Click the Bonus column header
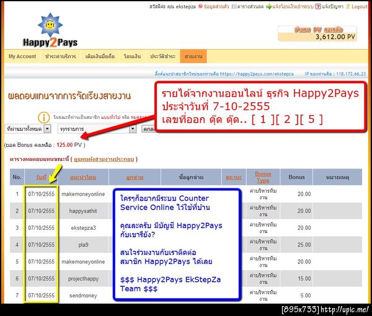372x316 pixels. point(296,177)
